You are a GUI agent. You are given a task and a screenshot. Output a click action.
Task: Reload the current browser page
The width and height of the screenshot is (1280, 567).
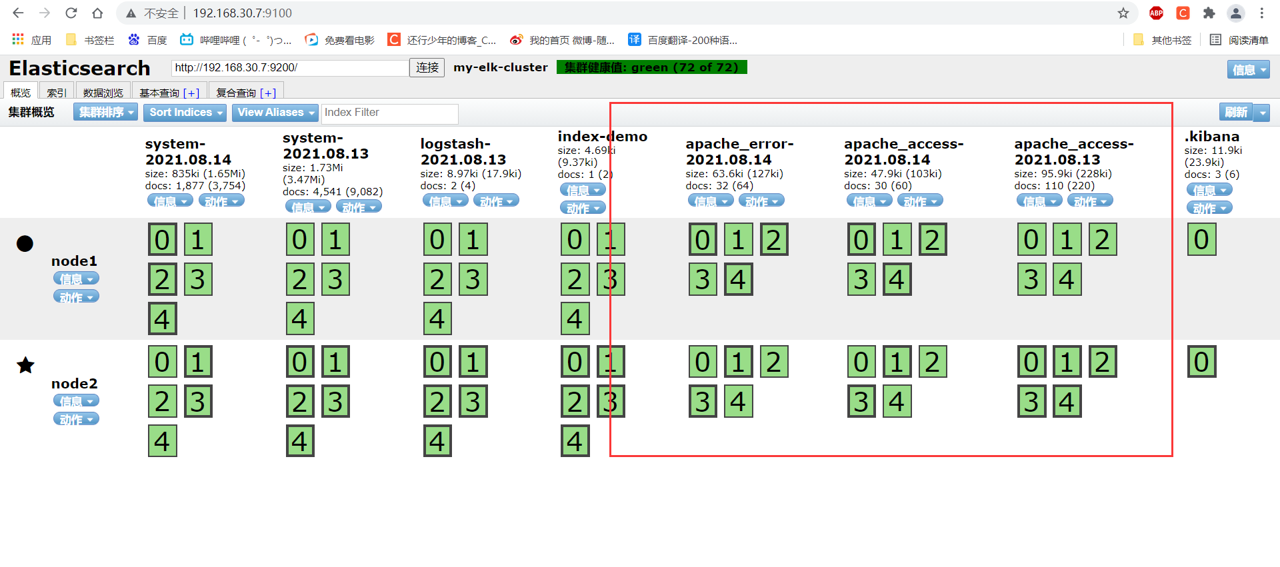point(71,13)
